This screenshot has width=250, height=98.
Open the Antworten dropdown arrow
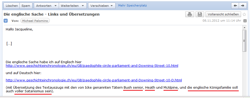[56, 6]
